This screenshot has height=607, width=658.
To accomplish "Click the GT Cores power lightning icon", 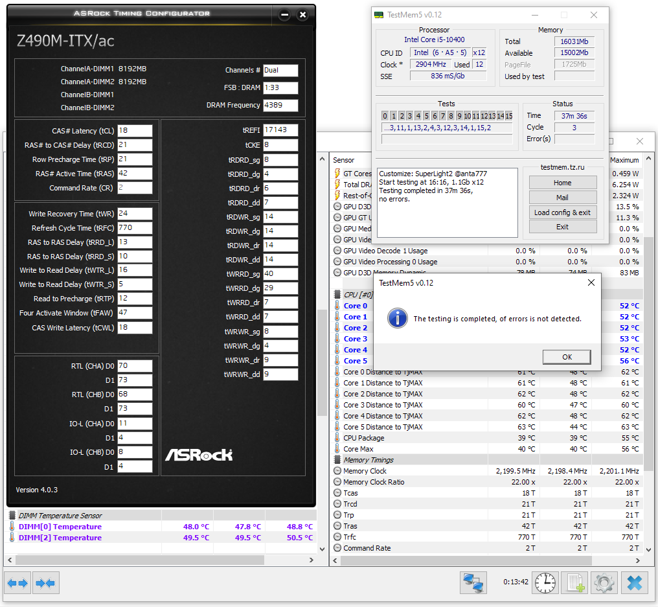I will (337, 174).
